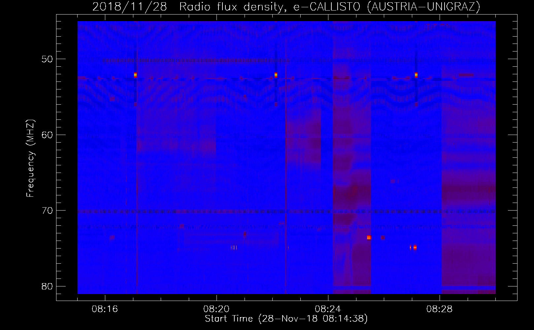The width and height of the screenshot is (534, 330).
Task: Click the '08:16' time tick label
Action: pyautogui.click(x=105, y=309)
